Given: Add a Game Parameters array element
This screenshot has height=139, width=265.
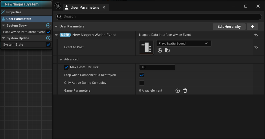Looking at the screenshot, I should 178,91.
